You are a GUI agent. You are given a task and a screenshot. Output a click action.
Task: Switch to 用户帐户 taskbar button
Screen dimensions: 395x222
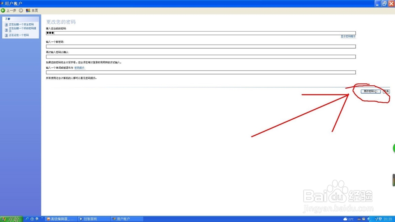click(x=127, y=219)
